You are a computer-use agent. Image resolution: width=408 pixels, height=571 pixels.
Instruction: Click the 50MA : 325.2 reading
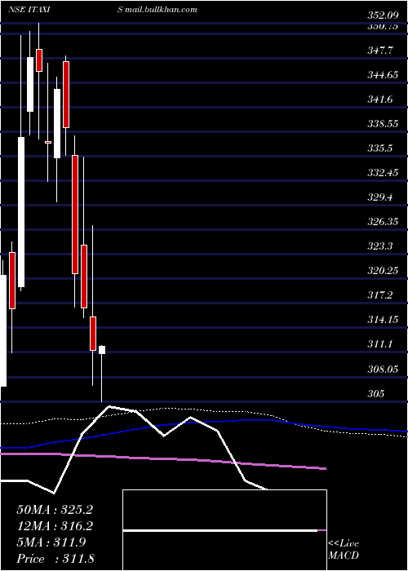pos(55,510)
